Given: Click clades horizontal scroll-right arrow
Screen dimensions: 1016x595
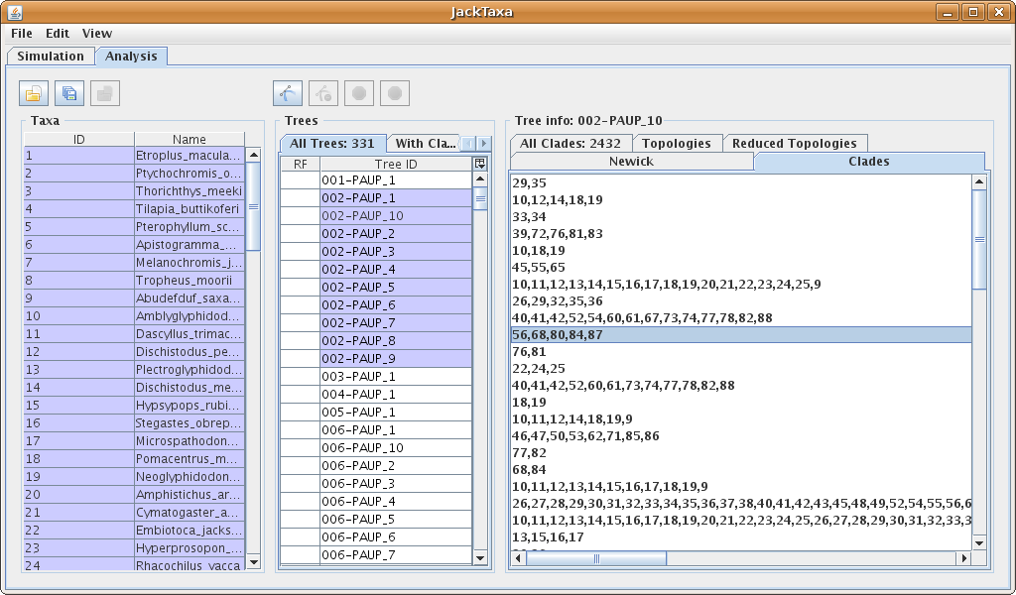Looking at the screenshot, I should [964, 557].
